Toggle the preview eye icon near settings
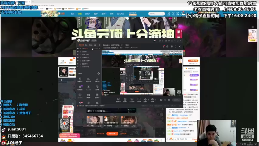 click(x=165, y=100)
